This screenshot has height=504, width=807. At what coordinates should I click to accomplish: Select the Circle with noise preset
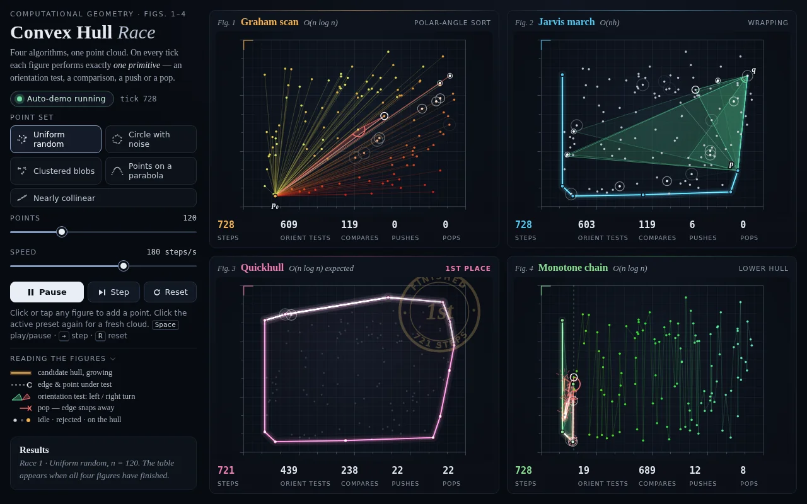pos(151,139)
